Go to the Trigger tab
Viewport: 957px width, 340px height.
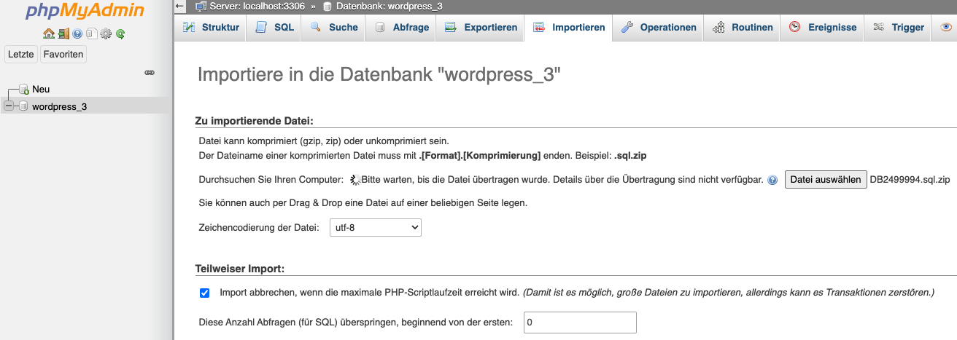898,28
